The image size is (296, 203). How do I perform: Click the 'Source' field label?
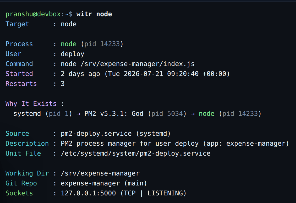click(x=17, y=134)
